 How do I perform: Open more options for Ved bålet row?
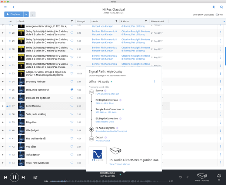tap(221, 147)
